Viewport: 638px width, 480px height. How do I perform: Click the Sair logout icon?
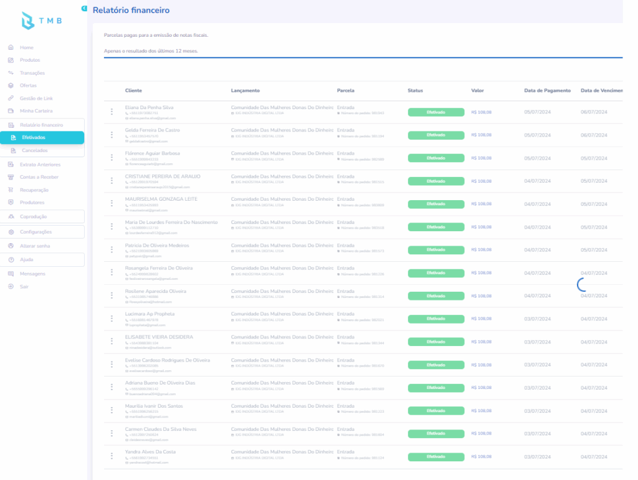[11, 287]
